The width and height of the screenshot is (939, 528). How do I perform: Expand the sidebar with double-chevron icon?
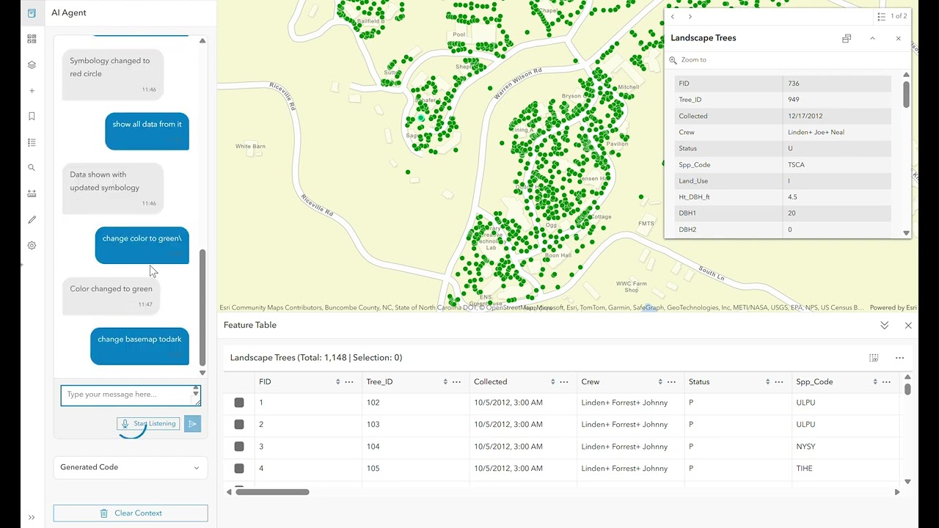32,517
